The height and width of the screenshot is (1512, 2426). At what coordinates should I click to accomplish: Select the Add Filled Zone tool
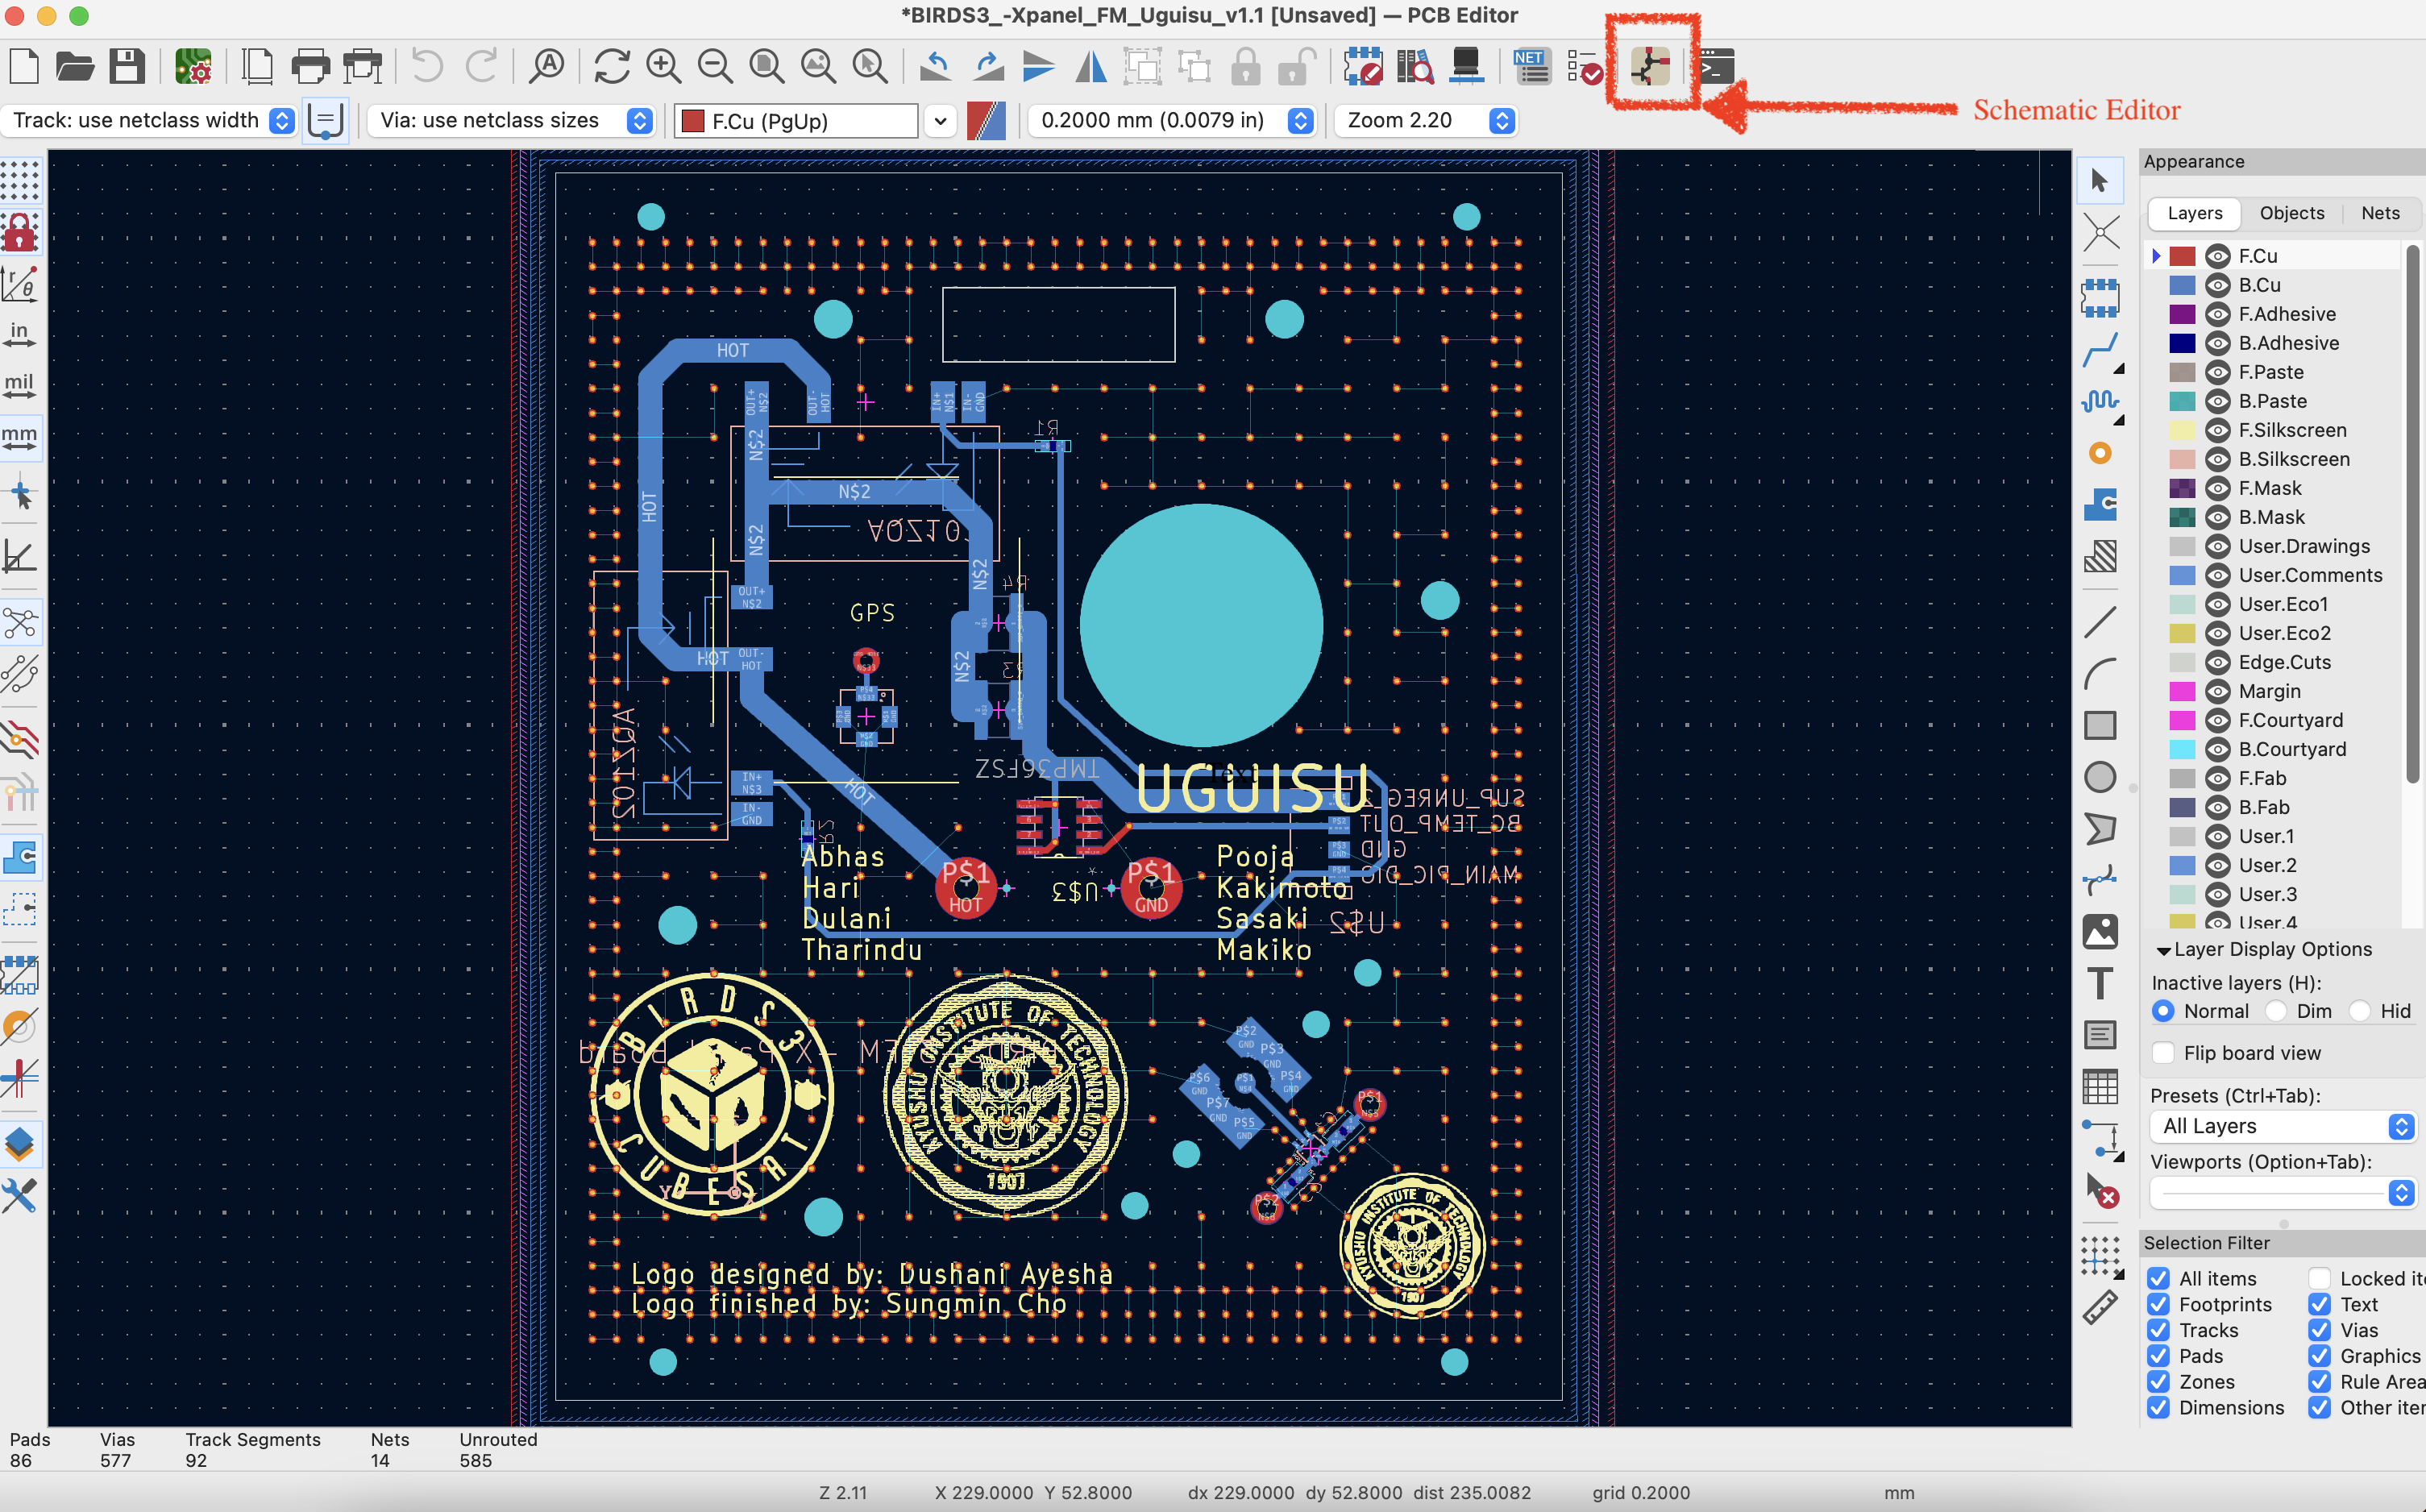[2099, 504]
